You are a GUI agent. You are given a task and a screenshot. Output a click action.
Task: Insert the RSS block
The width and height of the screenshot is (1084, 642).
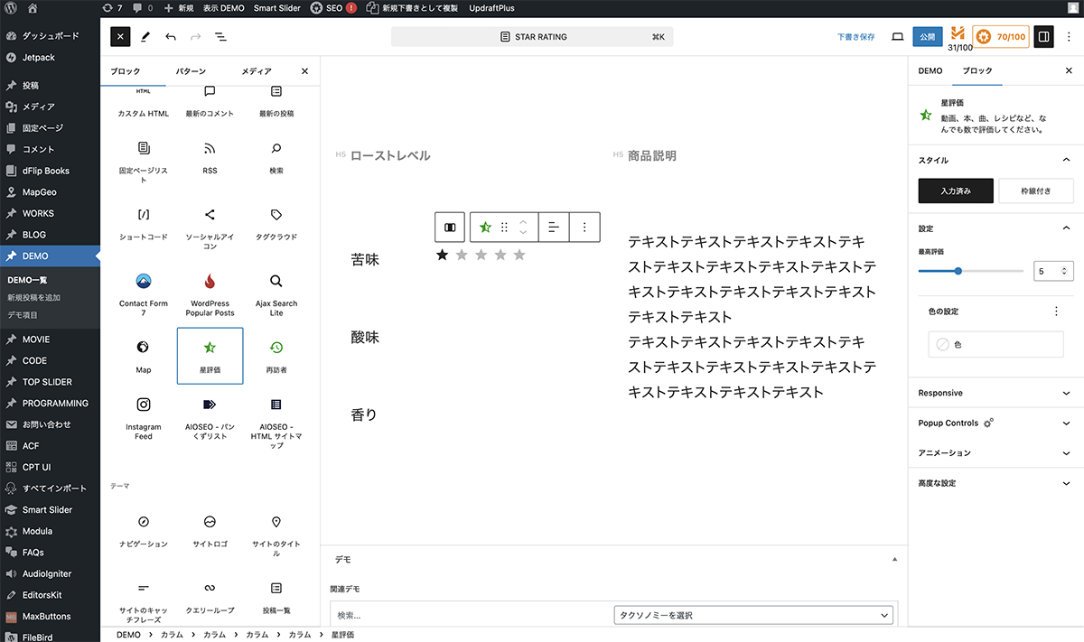tap(210, 157)
